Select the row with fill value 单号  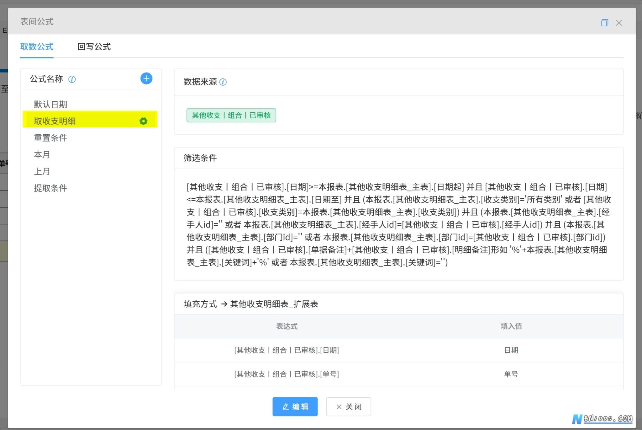398,374
